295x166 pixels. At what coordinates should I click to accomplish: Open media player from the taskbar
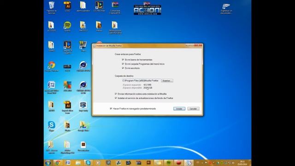pyautogui.click(x=98, y=163)
